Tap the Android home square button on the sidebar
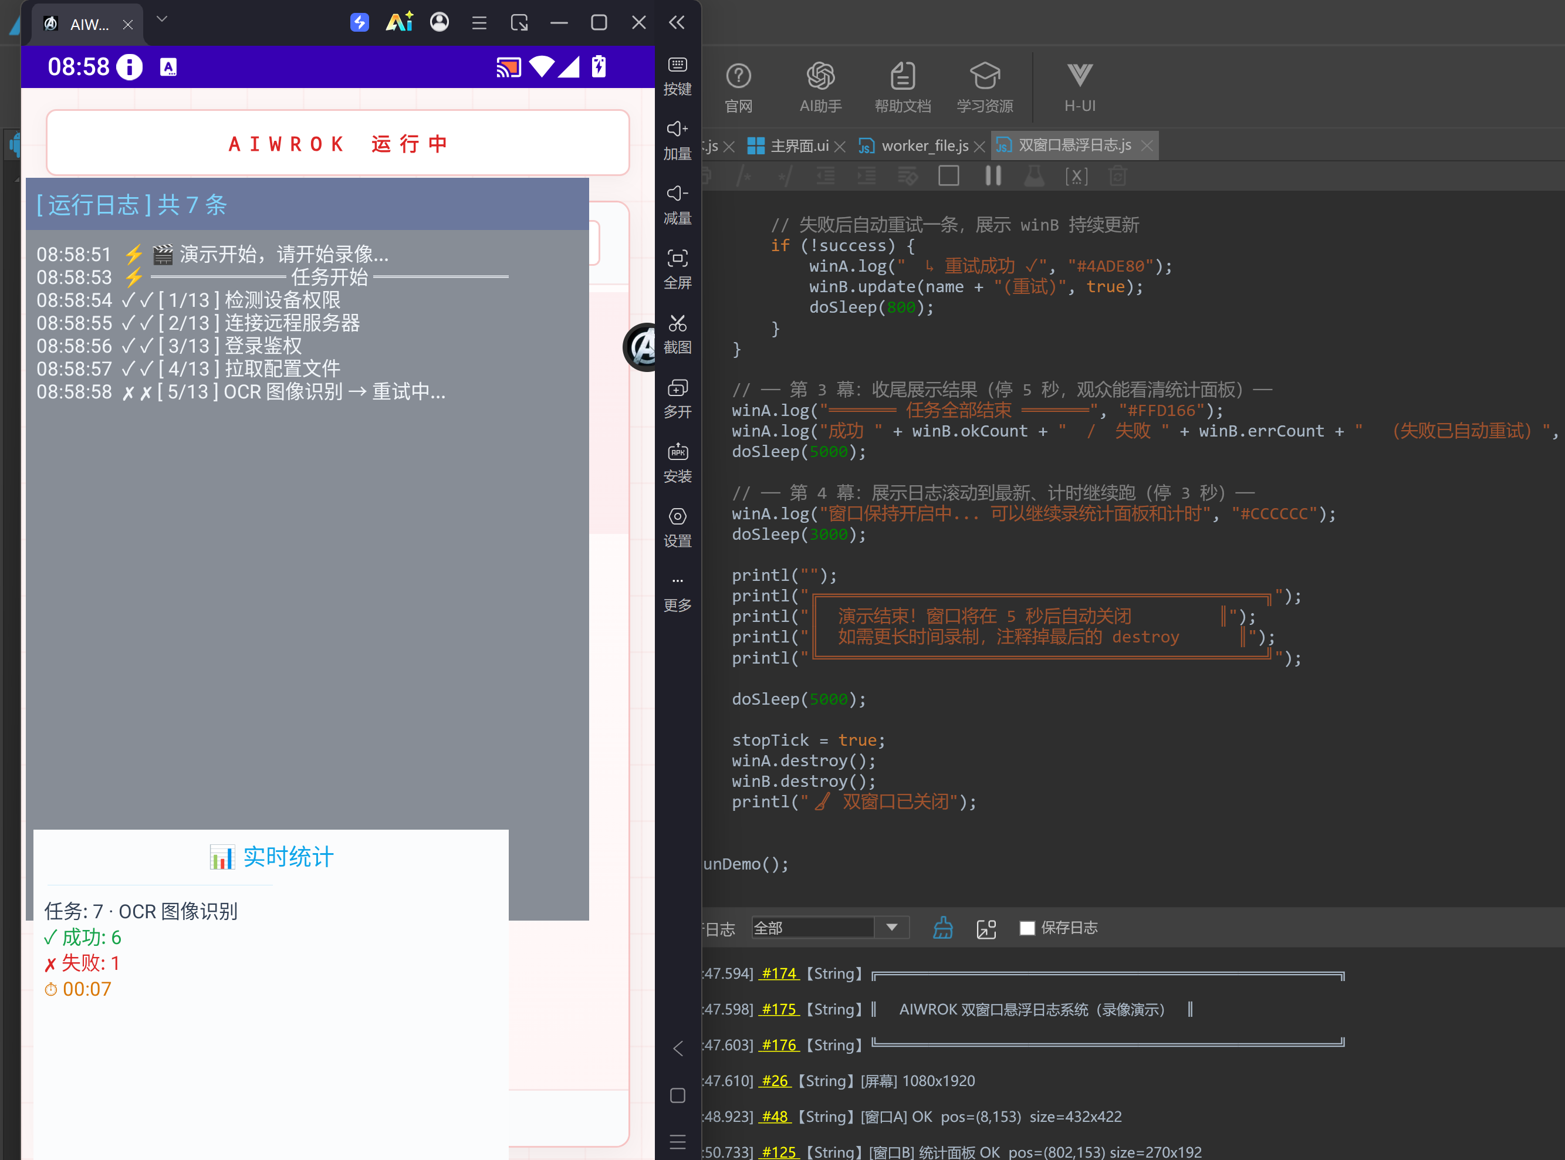 click(677, 1095)
